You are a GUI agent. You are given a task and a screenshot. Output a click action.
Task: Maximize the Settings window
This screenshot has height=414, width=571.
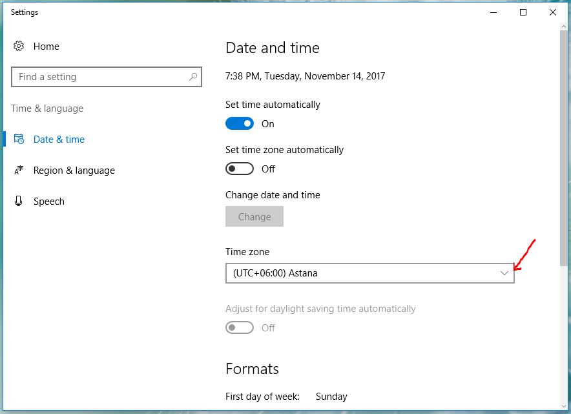pos(523,12)
